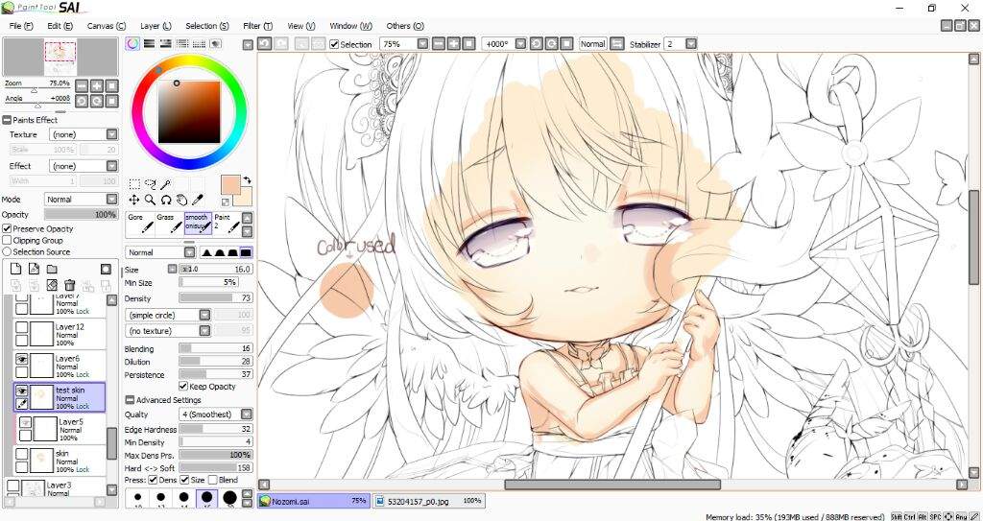Clear the selected layer
Screen dimensions: 983x521
pyautogui.click(x=52, y=285)
